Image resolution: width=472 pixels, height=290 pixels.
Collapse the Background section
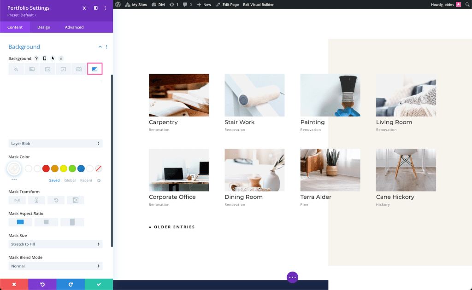[x=100, y=46]
